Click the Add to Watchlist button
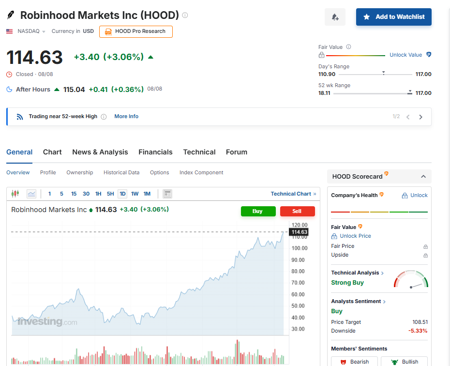 coord(394,17)
